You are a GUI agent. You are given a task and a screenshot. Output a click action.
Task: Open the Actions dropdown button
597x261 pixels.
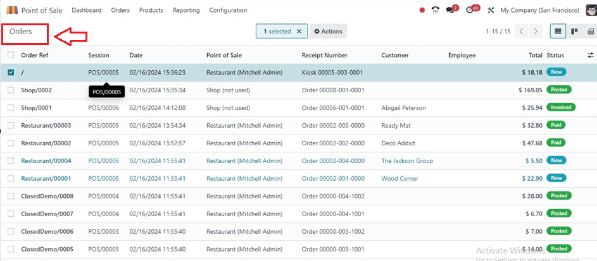328,32
